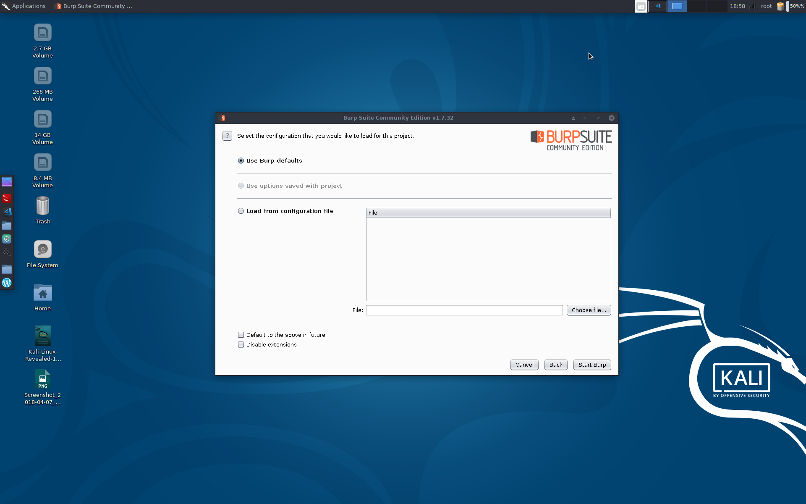Viewport: 806px width, 504px height.
Task: Select Load from configuration file radio button
Action: (241, 211)
